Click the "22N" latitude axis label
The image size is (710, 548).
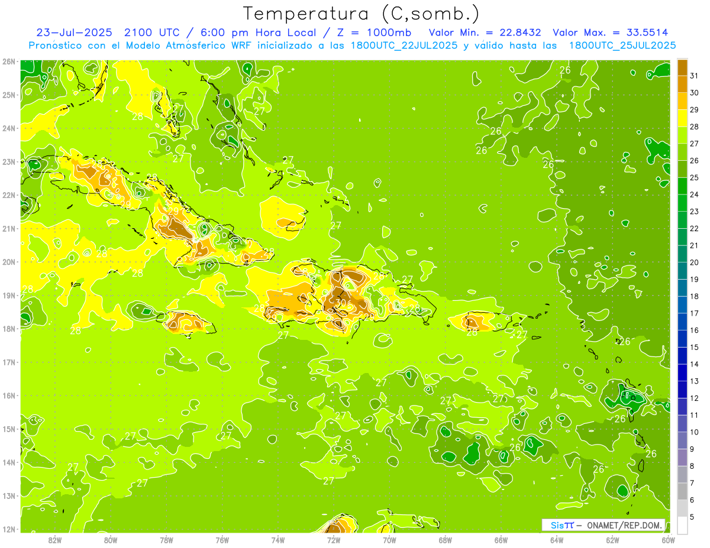[x=8, y=195]
